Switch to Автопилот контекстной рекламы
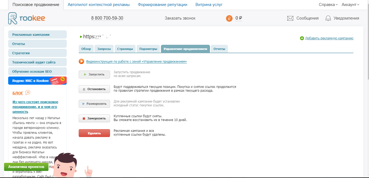The height and width of the screenshot is (178, 369). (99, 5)
